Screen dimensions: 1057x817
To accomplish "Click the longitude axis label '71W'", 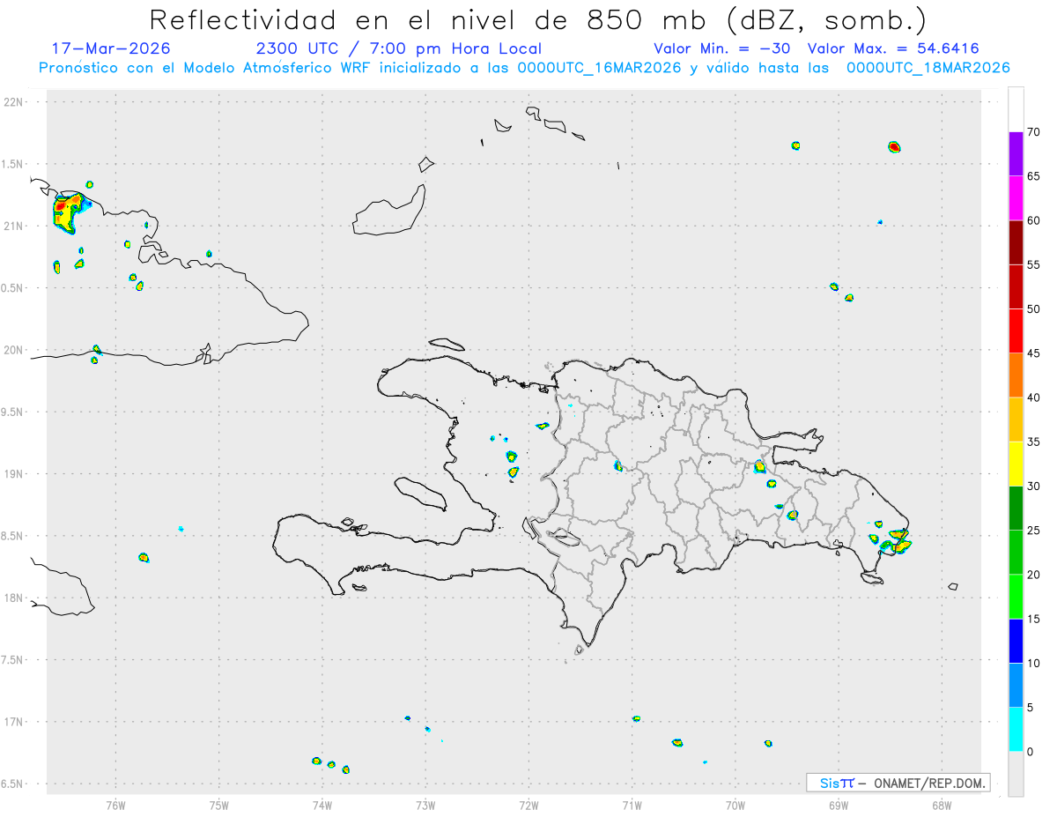I will point(632,805).
